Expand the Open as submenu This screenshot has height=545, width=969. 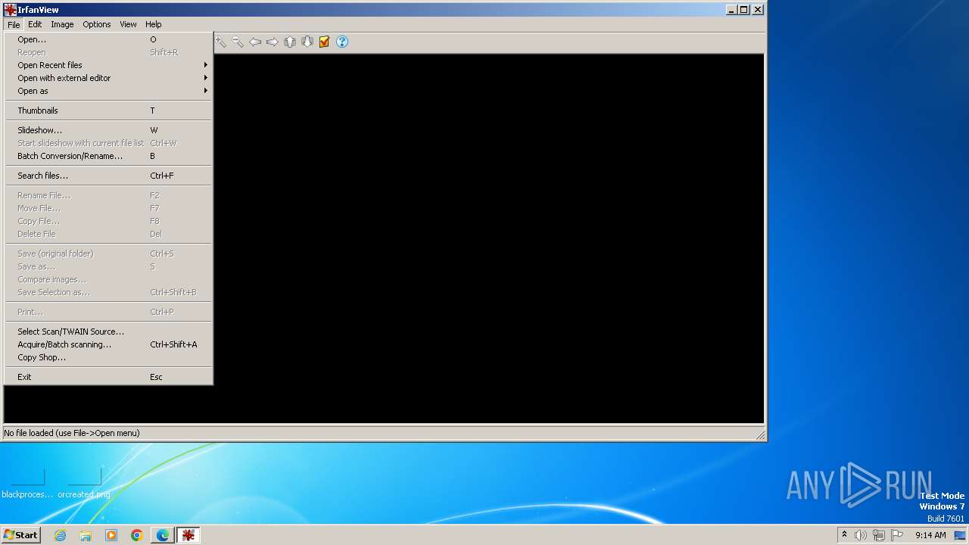(108, 91)
